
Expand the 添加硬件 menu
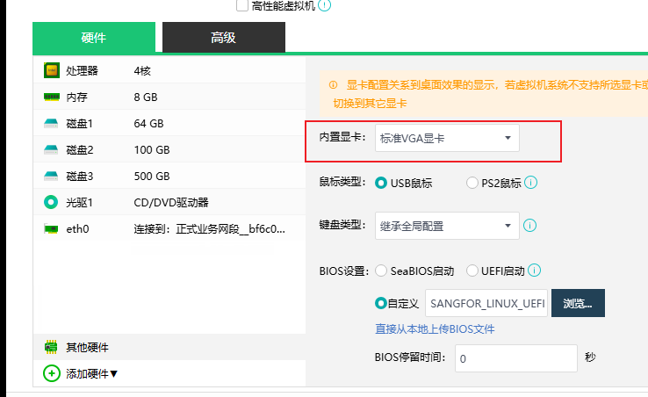(91, 373)
